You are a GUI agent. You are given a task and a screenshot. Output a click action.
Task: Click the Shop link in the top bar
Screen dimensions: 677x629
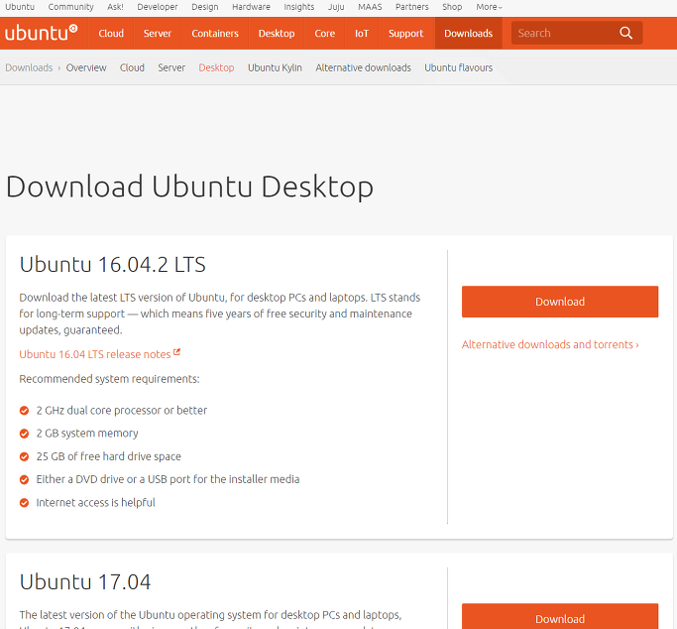point(452,7)
